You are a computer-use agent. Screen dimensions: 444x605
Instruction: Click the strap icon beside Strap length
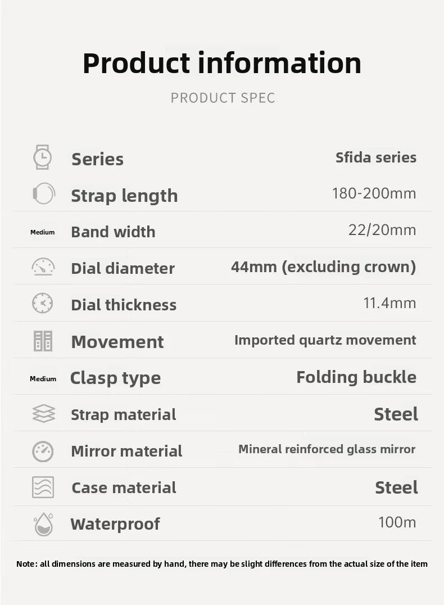pos(43,194)
